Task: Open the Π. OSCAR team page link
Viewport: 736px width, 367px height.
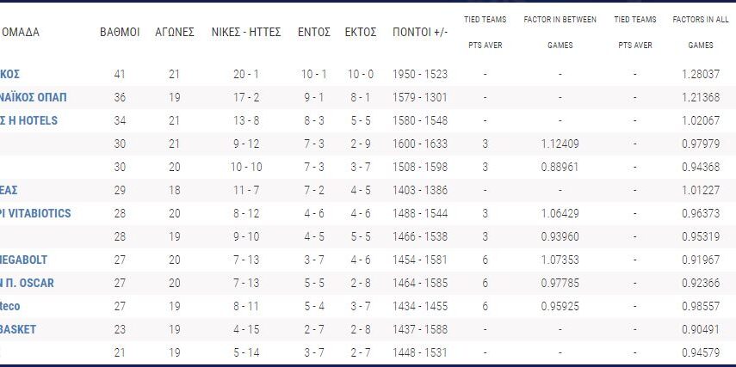Action: click(27, 283)
